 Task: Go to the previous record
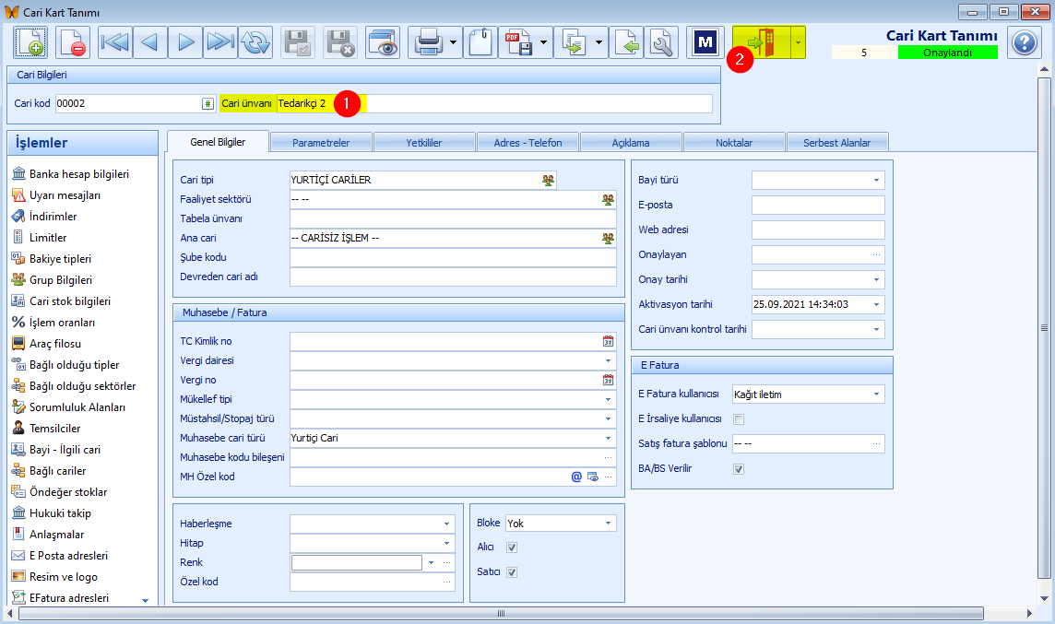pos(150,42)
